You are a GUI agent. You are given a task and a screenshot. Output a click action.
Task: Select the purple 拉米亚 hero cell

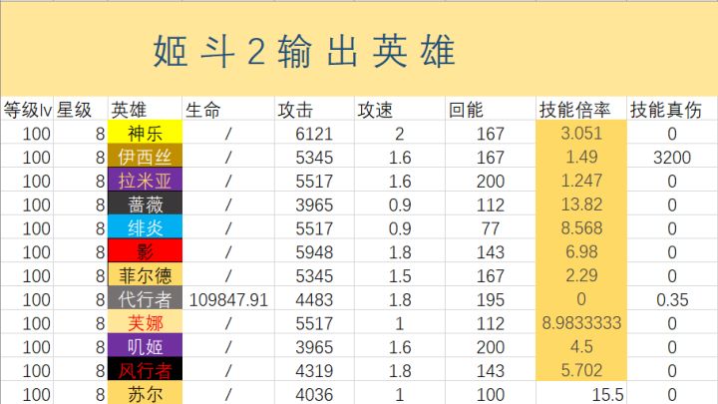145,181
